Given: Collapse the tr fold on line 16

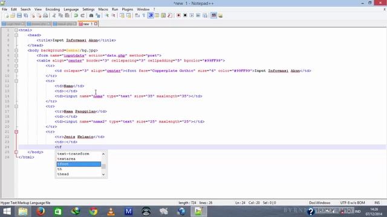Looking at the screenshot, I should pyautogui.click(x=16, y=106).
